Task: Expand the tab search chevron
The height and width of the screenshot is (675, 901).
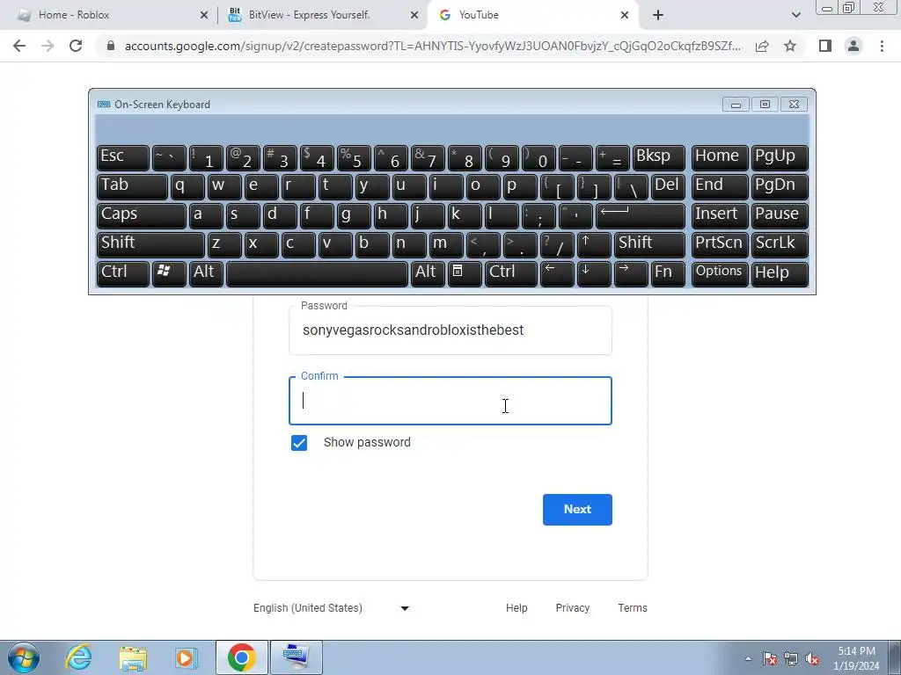Action: pyautogui.click(x=795, y=15)
